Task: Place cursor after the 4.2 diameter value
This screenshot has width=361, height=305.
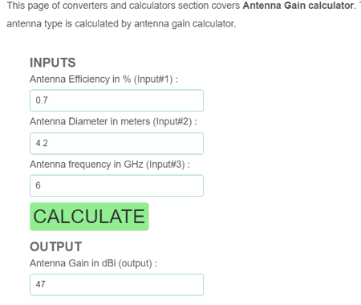Action: click(48, 143)
